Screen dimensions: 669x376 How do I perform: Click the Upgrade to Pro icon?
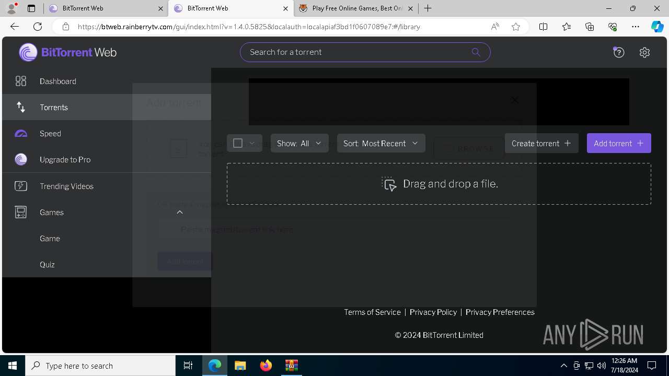(x=21, y=160)
